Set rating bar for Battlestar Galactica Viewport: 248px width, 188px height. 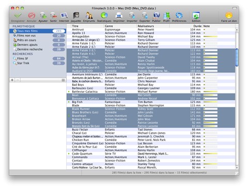click(210, 92)
